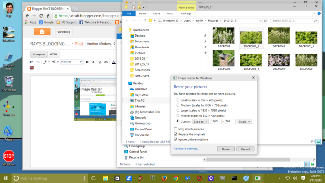Click the post title input field
This screenshot has height=183, width=325.
[101, 44]
